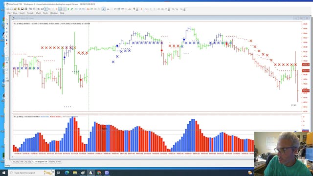The image size is (313, 176).
Task: Open the Window menu
Action: [54, 13]
